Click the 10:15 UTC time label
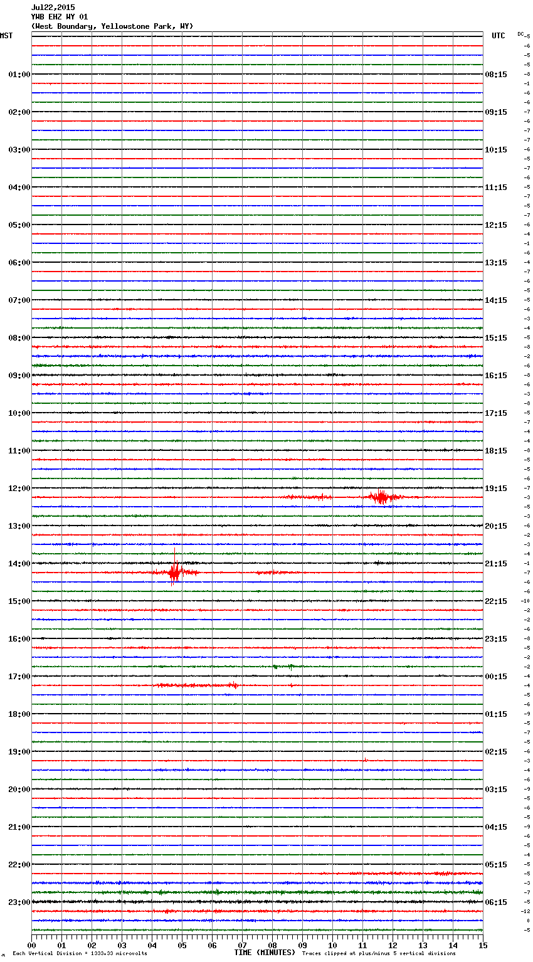The image size is (533, 962). point(496,150)
